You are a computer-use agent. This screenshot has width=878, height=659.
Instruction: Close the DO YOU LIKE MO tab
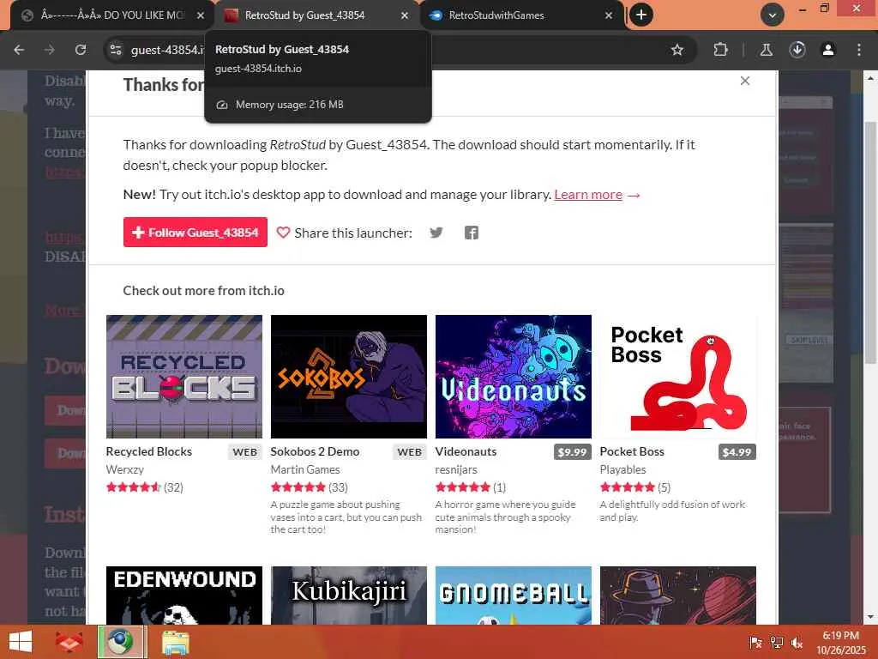(201, 15)
